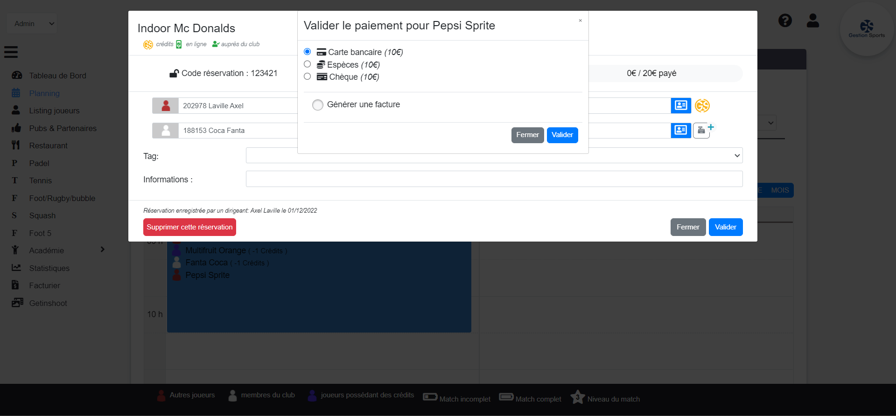Click the Getinshoot media icon
Viewport: 896px width, 416px height.
coord(17,303)
